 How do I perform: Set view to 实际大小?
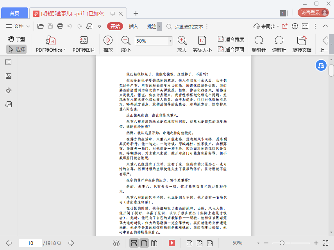pyautogui.click(x=202, y=44)
